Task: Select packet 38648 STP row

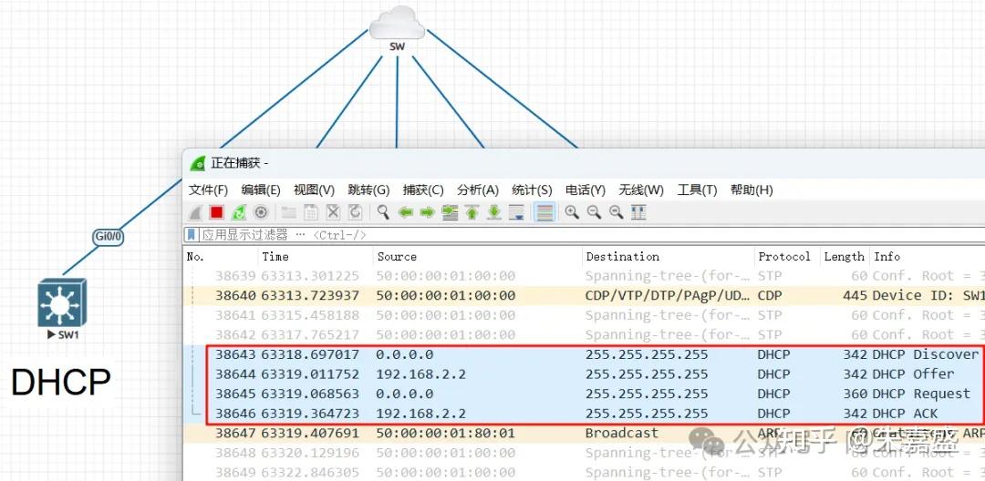Action: pyautogui.click(x=585, y=453)
